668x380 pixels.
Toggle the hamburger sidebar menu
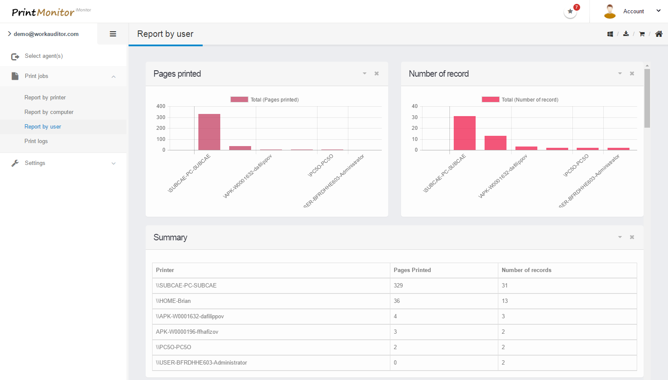[113, 34]
